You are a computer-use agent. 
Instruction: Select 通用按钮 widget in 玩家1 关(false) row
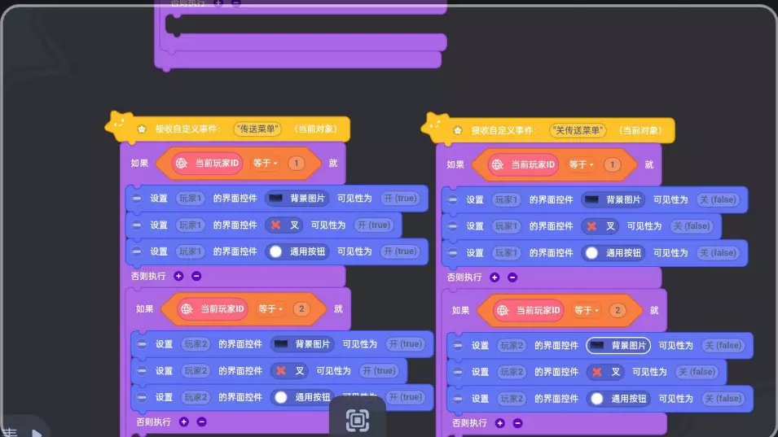614,253
